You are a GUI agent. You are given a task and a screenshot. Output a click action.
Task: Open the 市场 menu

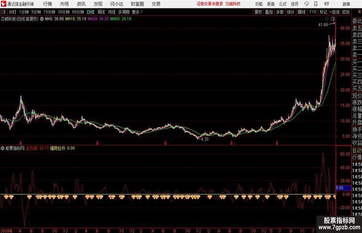(65, 4)
